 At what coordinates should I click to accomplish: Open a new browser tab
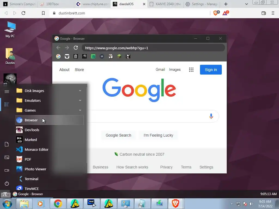click(x=226, y=4)
